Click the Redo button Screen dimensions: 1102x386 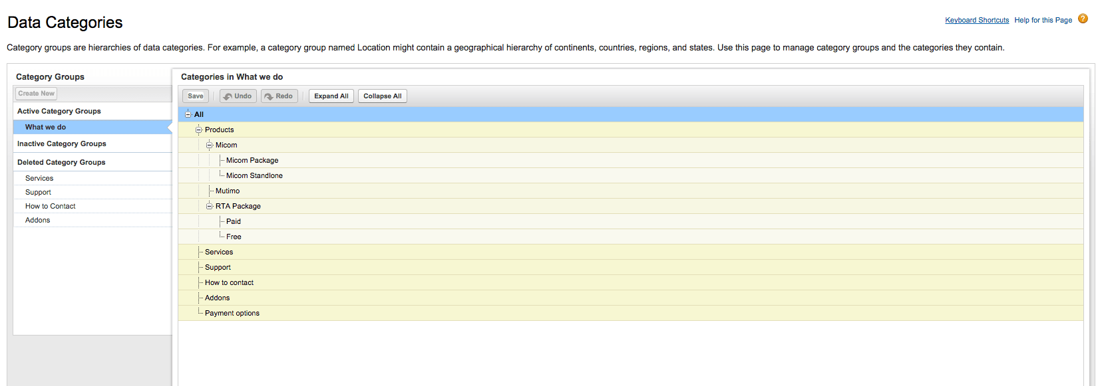coord(279,96)
